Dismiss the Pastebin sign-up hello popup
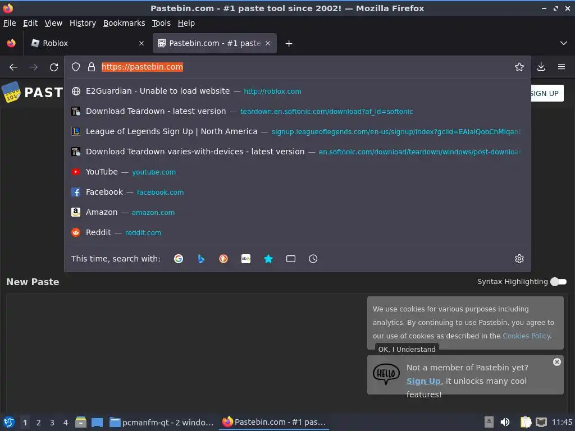The height and width of the screenshot is (431, 575). [x=557, y=362]
